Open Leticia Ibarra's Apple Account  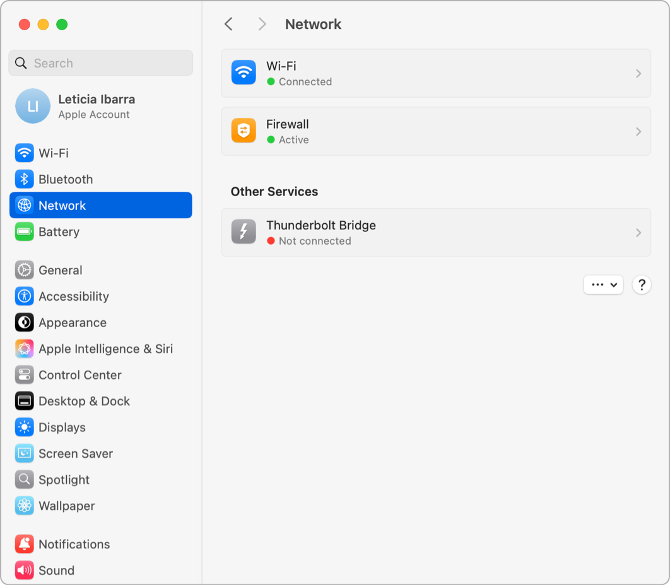click(96, 106)
